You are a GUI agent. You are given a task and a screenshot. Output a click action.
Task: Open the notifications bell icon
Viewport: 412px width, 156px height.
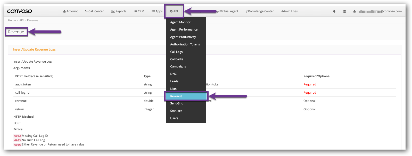(x=334, y=11)
